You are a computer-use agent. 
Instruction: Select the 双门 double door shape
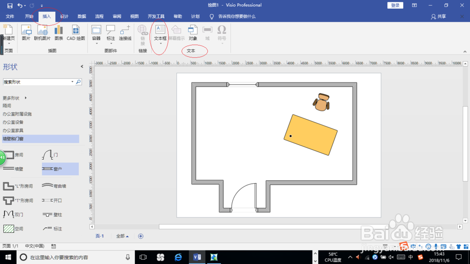tap(13, 214)
